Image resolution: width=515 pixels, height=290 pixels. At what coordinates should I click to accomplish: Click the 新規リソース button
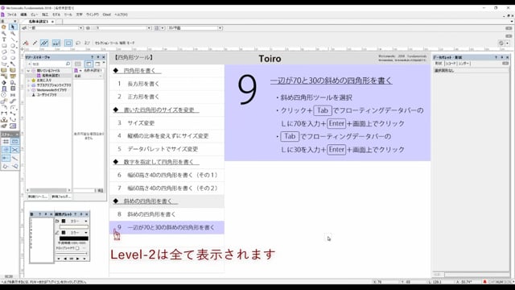(38, 197)
